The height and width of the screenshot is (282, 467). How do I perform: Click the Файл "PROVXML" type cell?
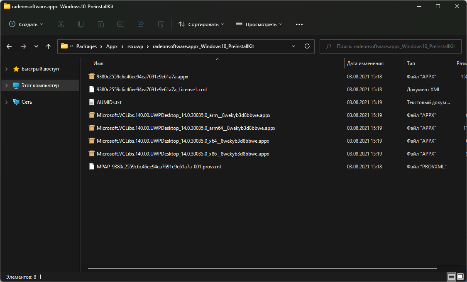(426, 167)
